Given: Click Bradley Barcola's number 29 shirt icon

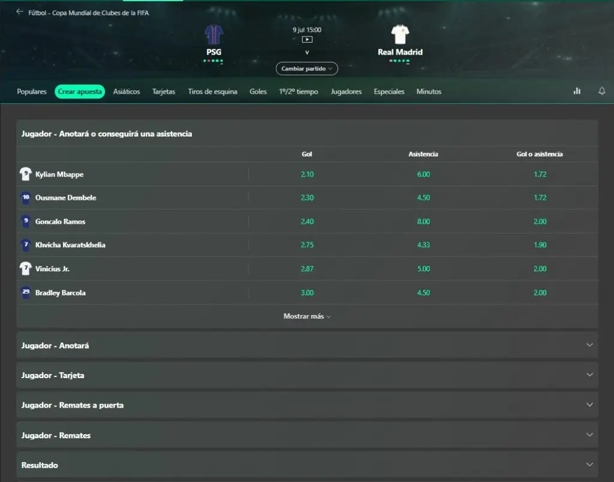Looking at the screenshot, I should [25, 293].
